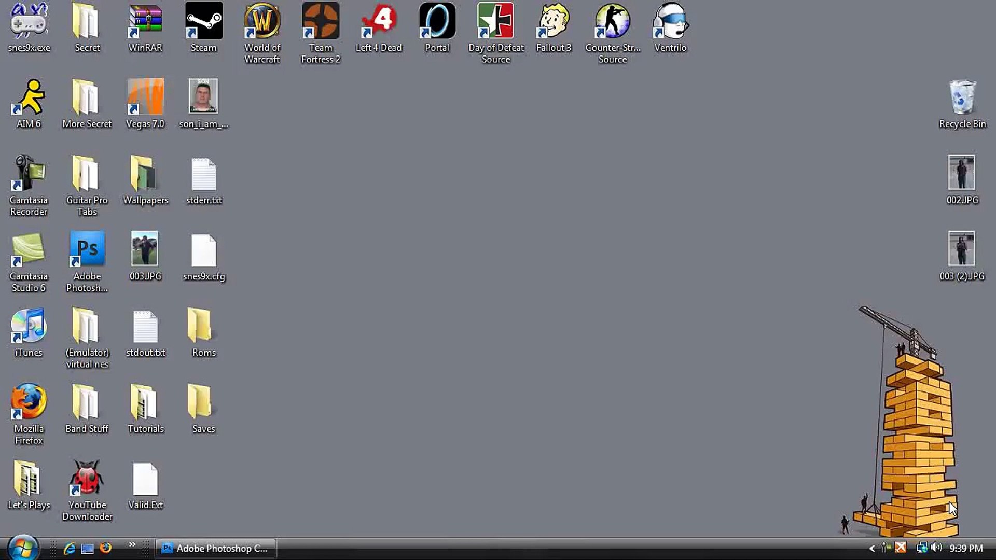The height and width of the screenshot is (560, 996).
Task: Click the Portal game icon
Action: click(437, 21)
